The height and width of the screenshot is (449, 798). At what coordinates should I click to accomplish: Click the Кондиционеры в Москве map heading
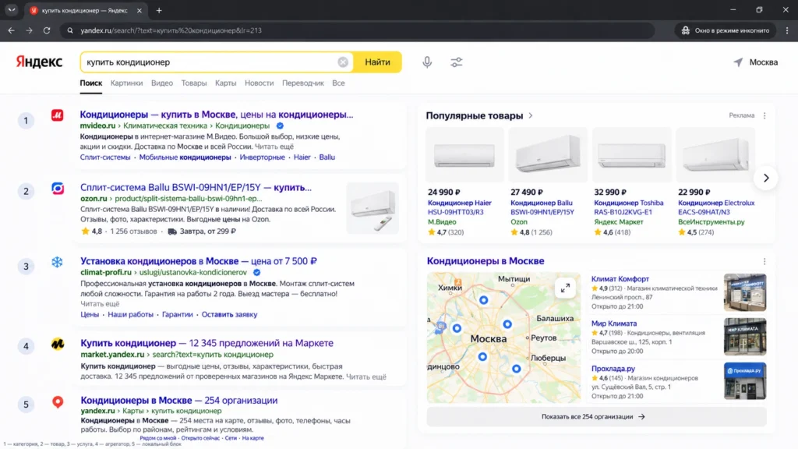pos(486,260)
